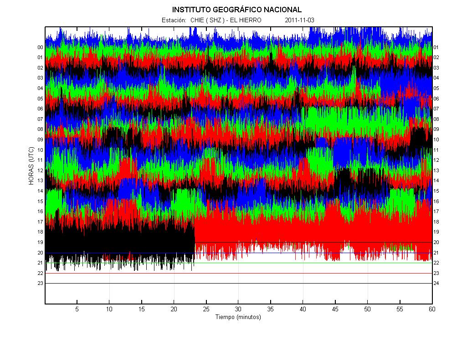Click the Tiempo (minutos) axis label
The height and width of the screenshot is (349, 467).
[238, 317]
